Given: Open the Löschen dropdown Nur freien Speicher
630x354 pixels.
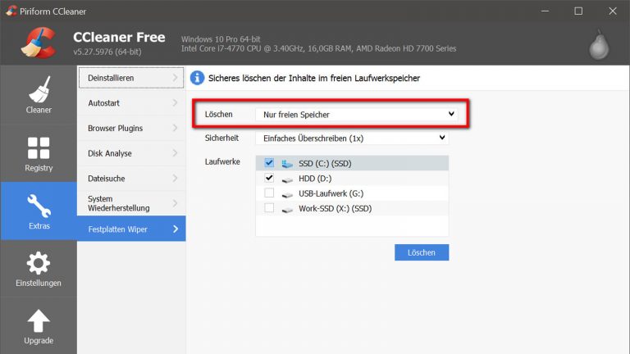Looking at the screenshot, I should [358, 115].
